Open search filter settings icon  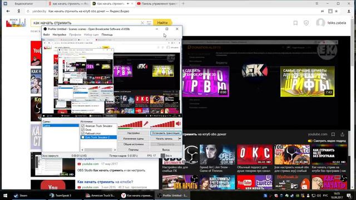tap(149, 23)
